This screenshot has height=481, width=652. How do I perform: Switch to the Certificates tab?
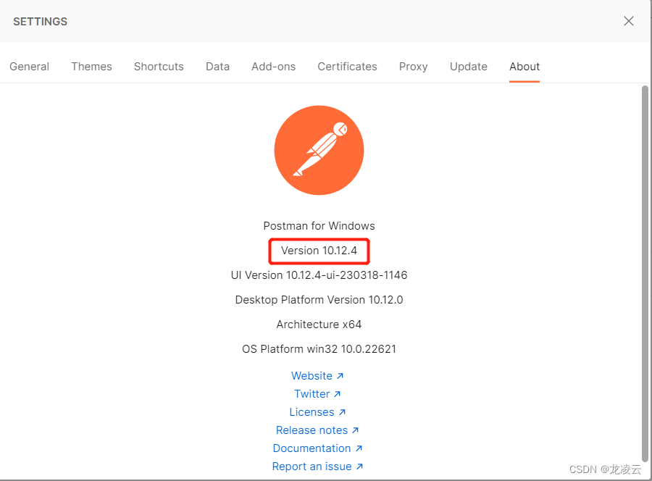coord(347,67)
